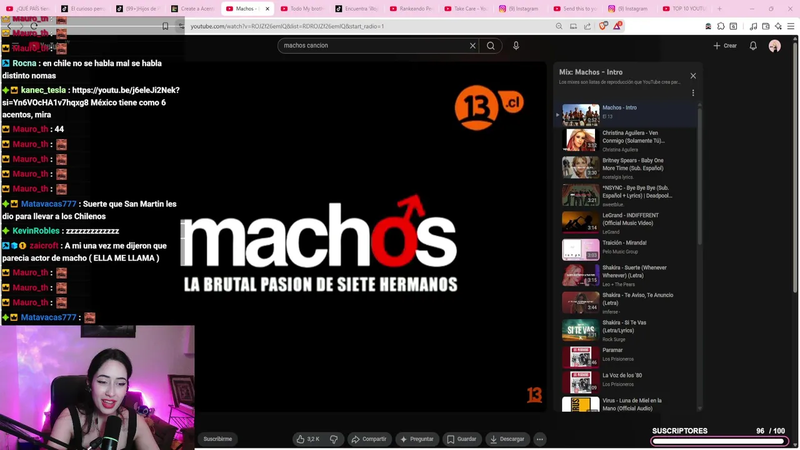Click the Compartir share button
The height and width of the screenshot is (450, 800).
tap(369, 439)
